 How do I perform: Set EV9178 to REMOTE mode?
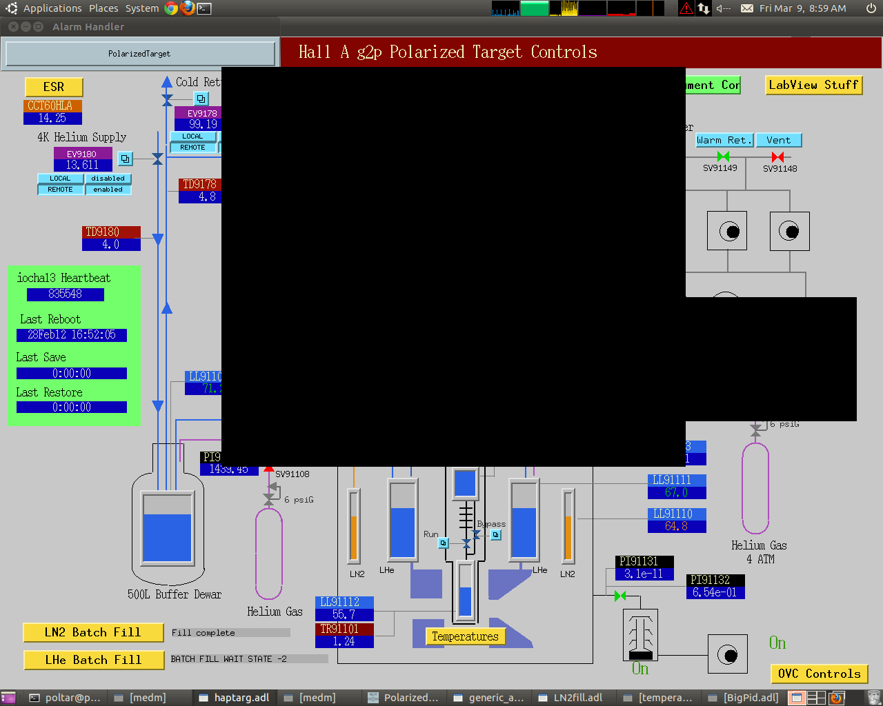[193, 148]
